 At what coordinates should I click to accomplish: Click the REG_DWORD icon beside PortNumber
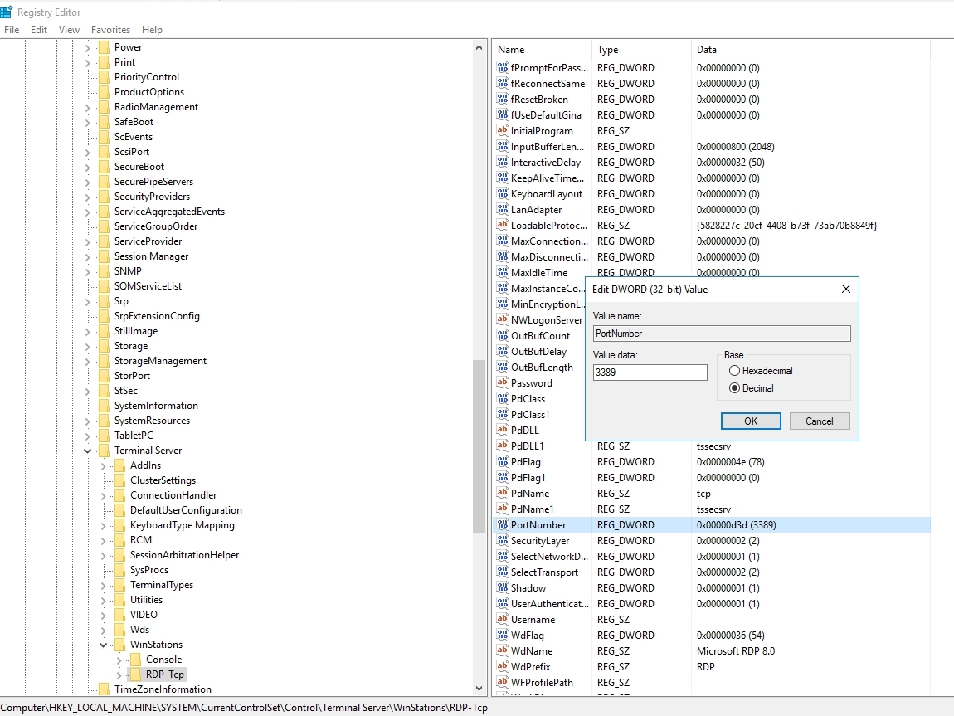(x=501, y=524)
